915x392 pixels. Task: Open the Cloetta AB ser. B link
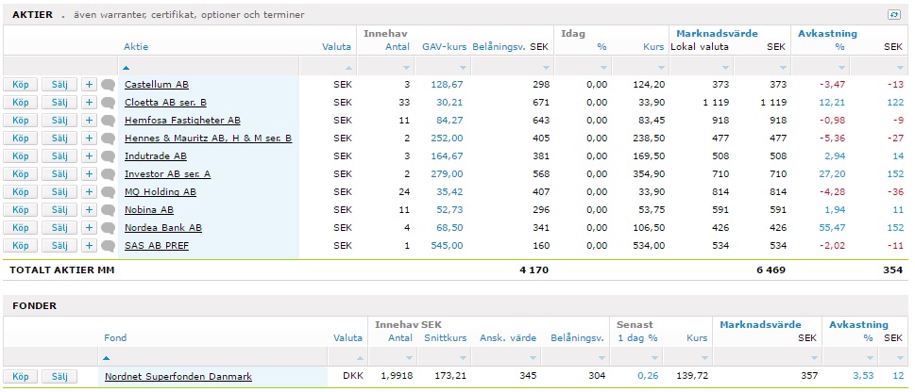[166, 103]
